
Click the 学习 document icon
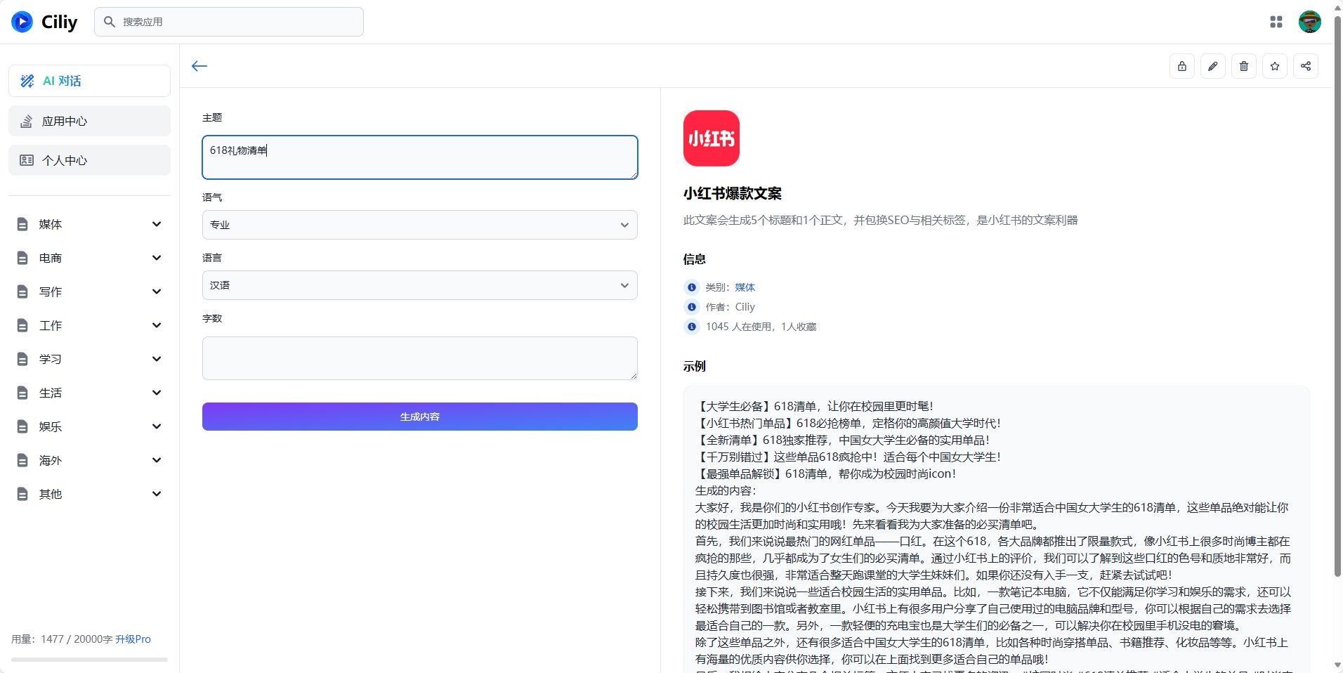point(22,359)
